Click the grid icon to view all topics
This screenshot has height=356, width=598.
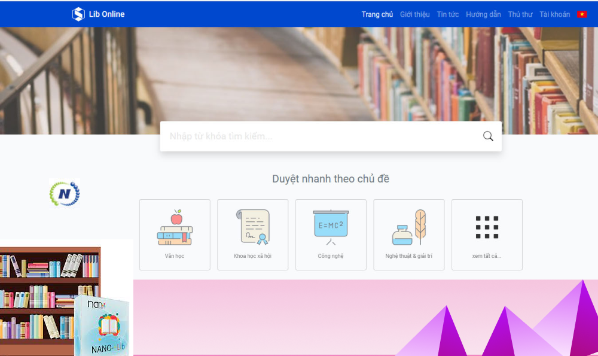point(487,227)
